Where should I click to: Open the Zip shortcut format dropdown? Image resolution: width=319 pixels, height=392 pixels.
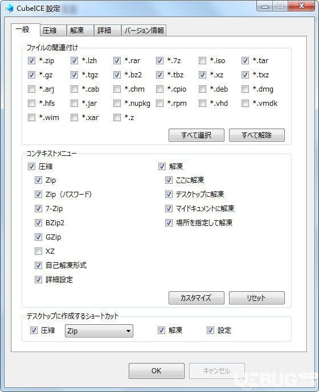coord(99,331)
